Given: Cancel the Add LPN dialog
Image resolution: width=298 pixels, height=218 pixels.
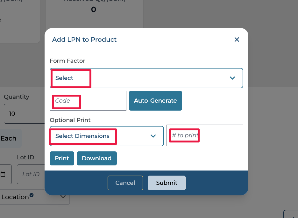Looking at the screenshot, I should click(x=125, y=183).
